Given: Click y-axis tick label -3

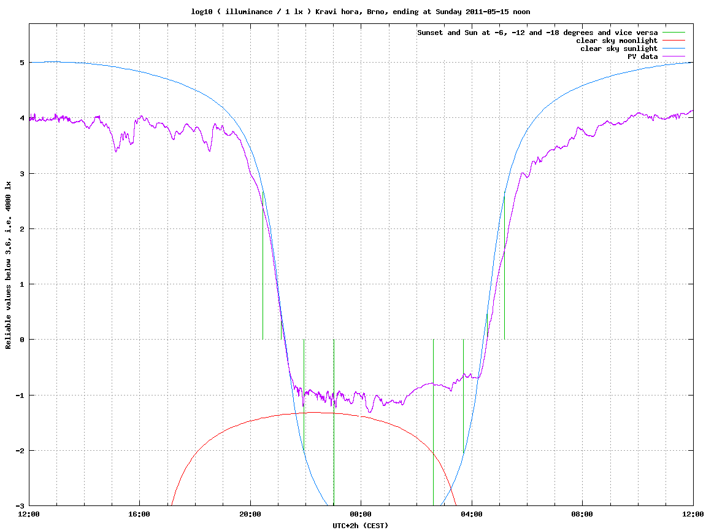Looking at the screenshot, I should [20, 506].
